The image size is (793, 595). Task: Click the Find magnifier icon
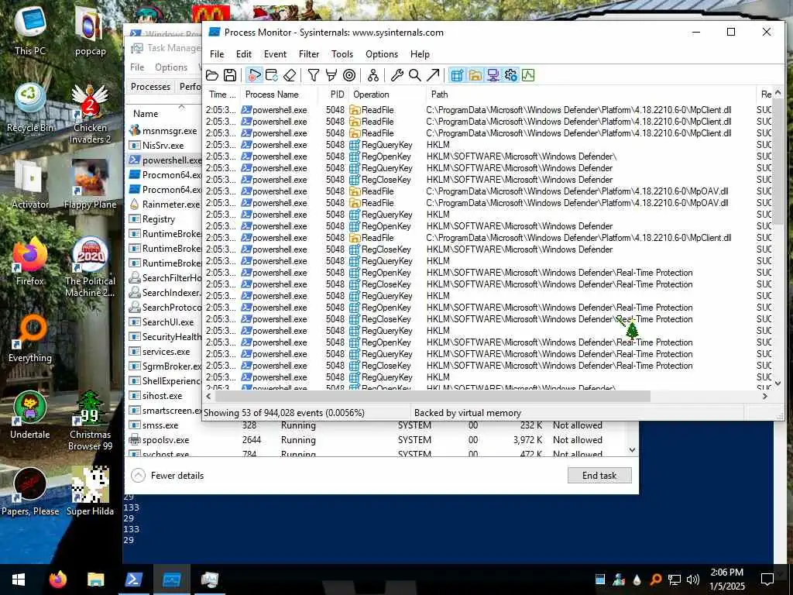[415, 75]
